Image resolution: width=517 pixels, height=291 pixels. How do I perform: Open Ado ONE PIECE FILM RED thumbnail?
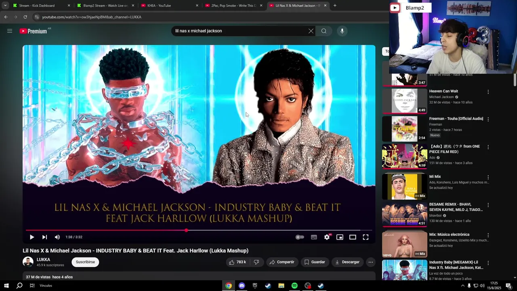point(404,156)
